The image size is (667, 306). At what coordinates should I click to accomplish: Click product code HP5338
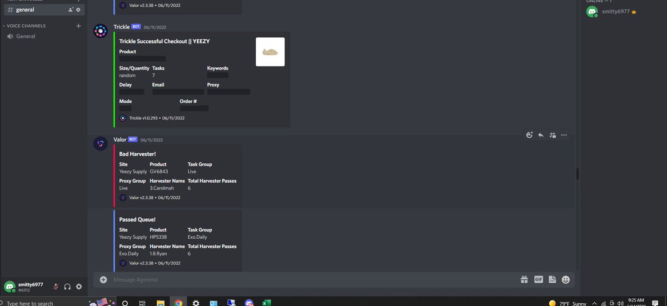coord(158,237)
